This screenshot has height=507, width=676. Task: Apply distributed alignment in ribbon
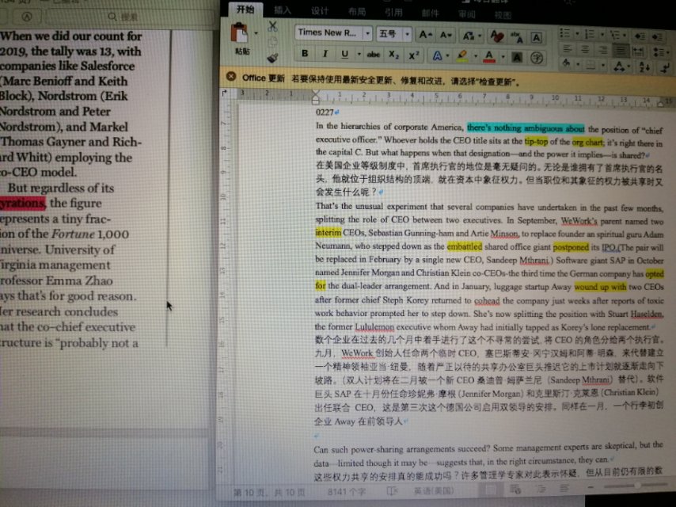[638, 51]
